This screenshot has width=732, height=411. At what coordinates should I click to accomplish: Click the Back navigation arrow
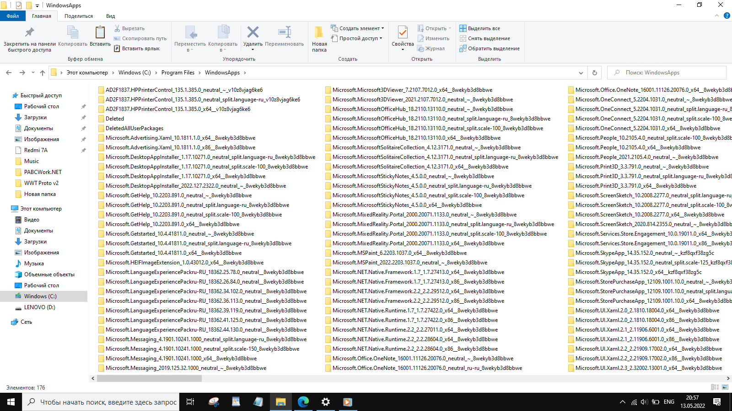(9, 73)
